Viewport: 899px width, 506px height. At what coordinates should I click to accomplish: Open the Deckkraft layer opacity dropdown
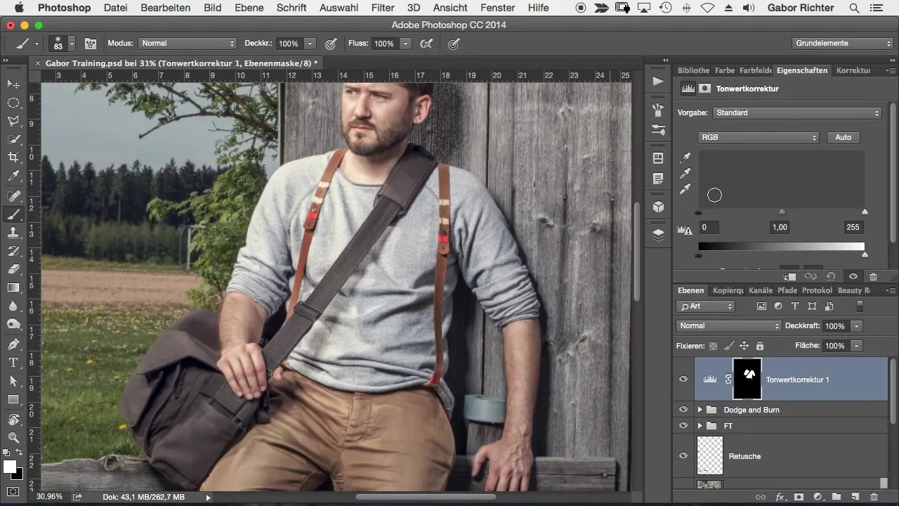[x=856, y=326]
